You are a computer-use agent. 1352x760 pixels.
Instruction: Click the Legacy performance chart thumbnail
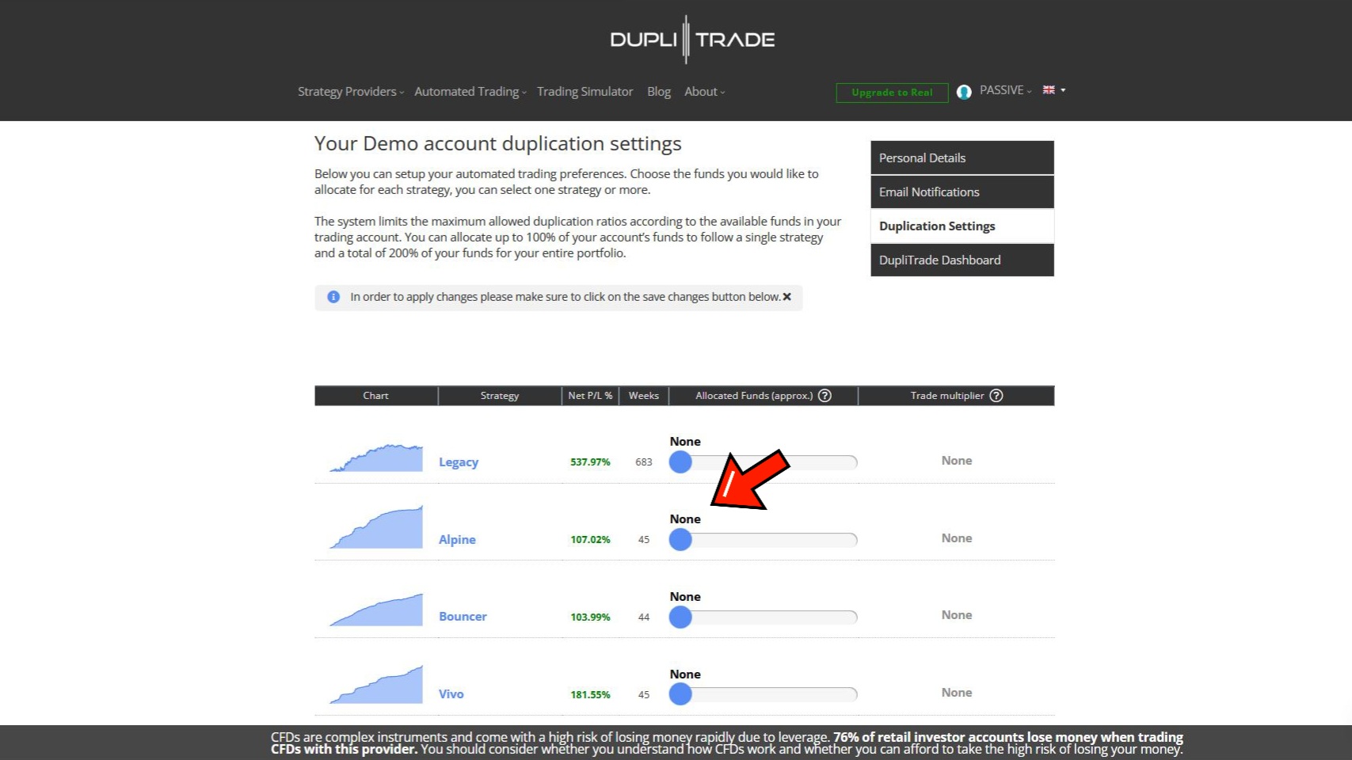click(x=376, y=458)
